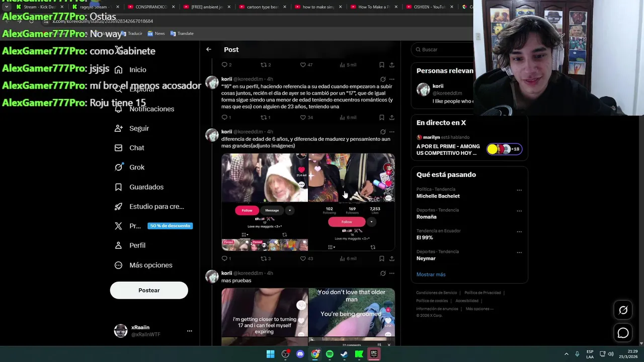The image size is (644, 362).
Task: Open Discord from the taskbar
Action: [x=300, y=354]
